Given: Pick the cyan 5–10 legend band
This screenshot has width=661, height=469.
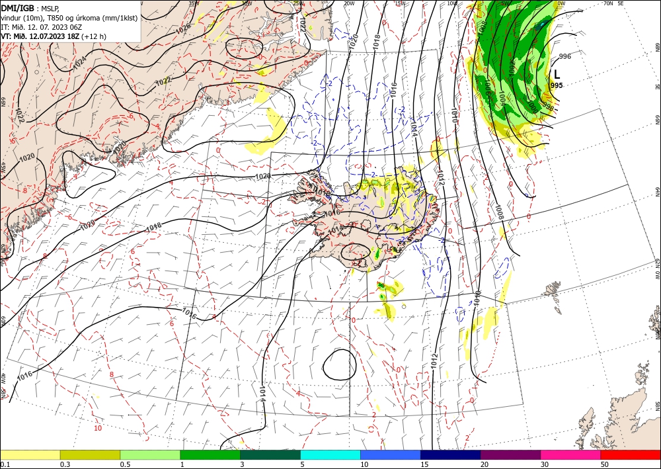Looking at the screenshot, I should pyautogui.click(x=330, y=454).
